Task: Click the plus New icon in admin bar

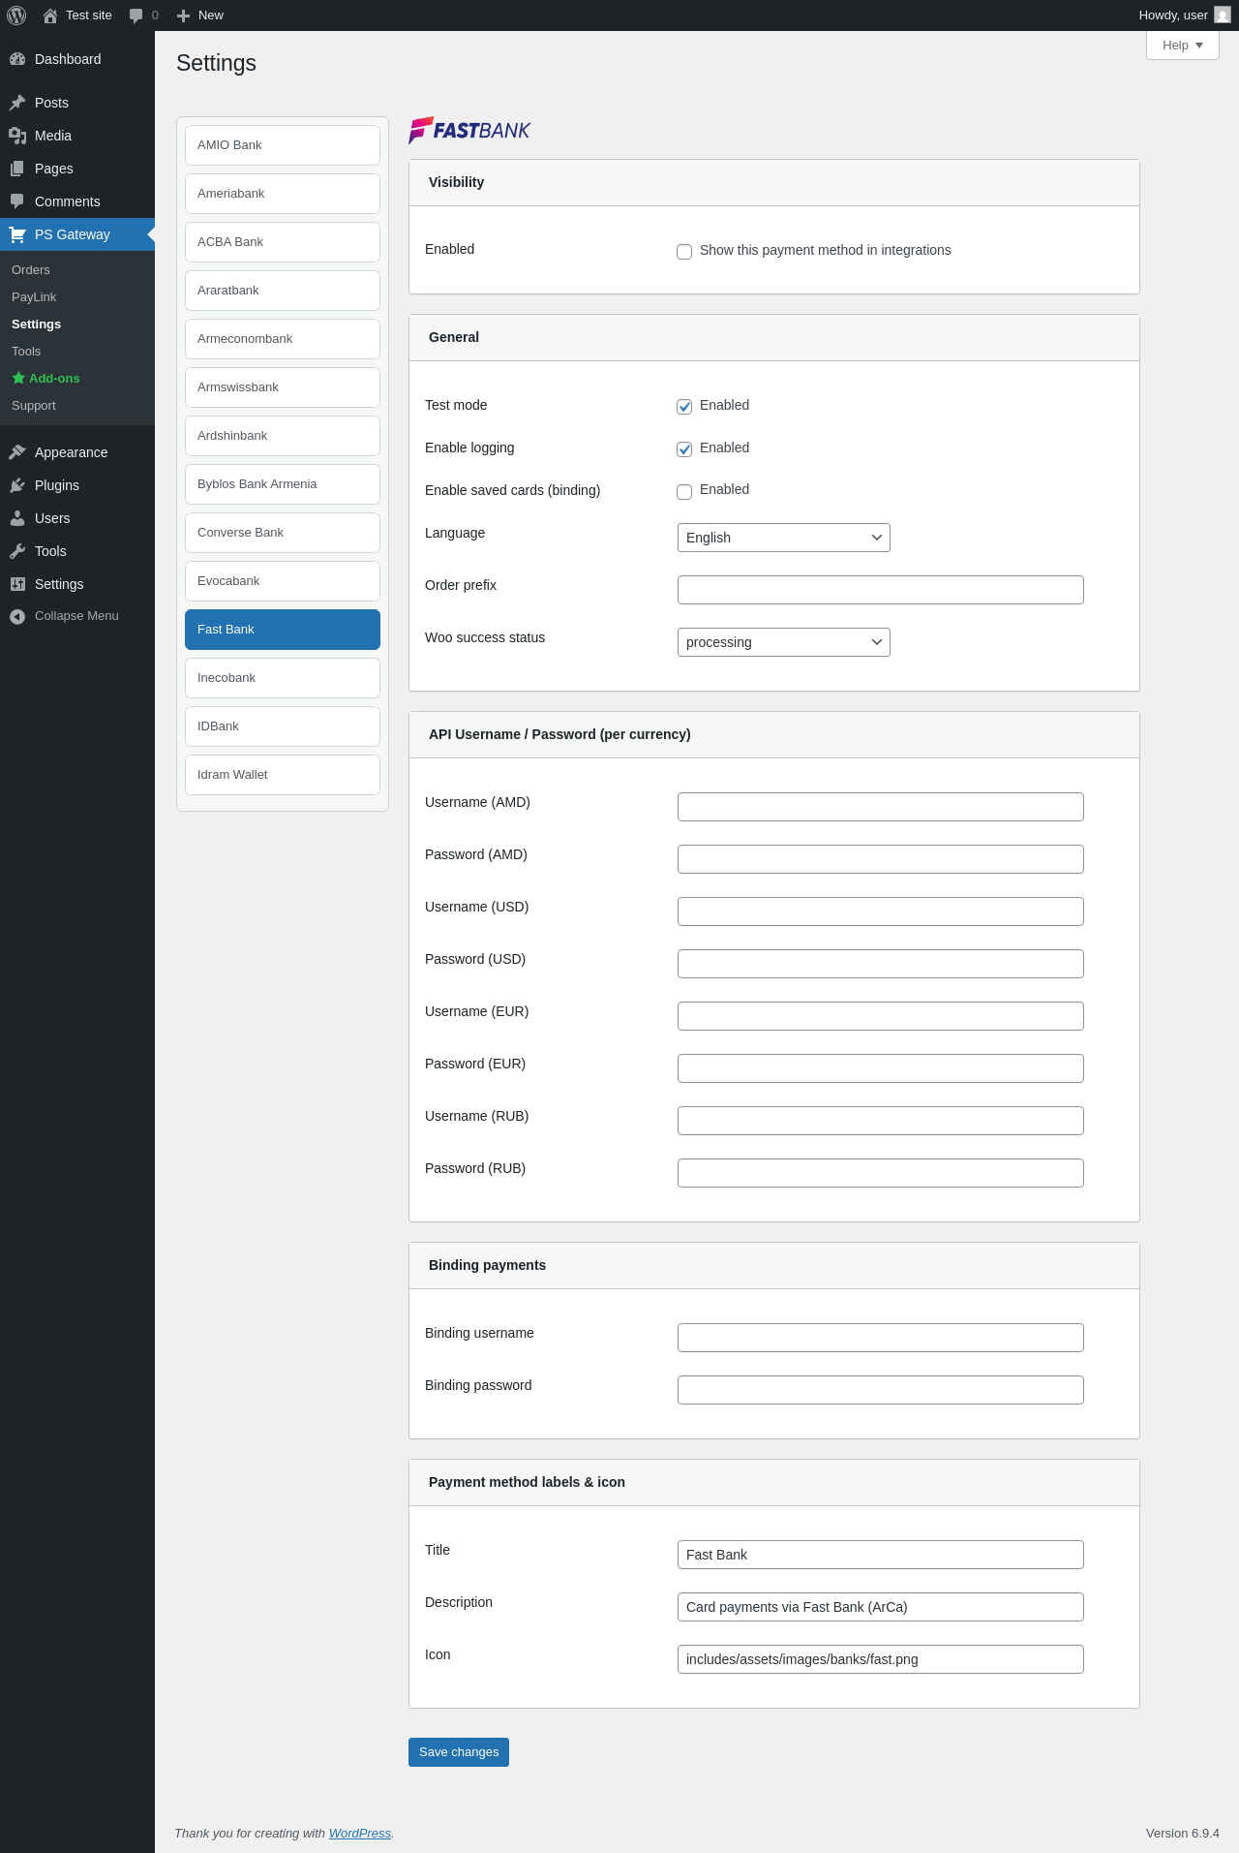Action: (x=183, y=15)
